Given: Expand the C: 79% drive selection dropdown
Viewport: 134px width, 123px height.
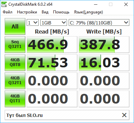Looking at the screenshot, I should click(x=99, y=22).
